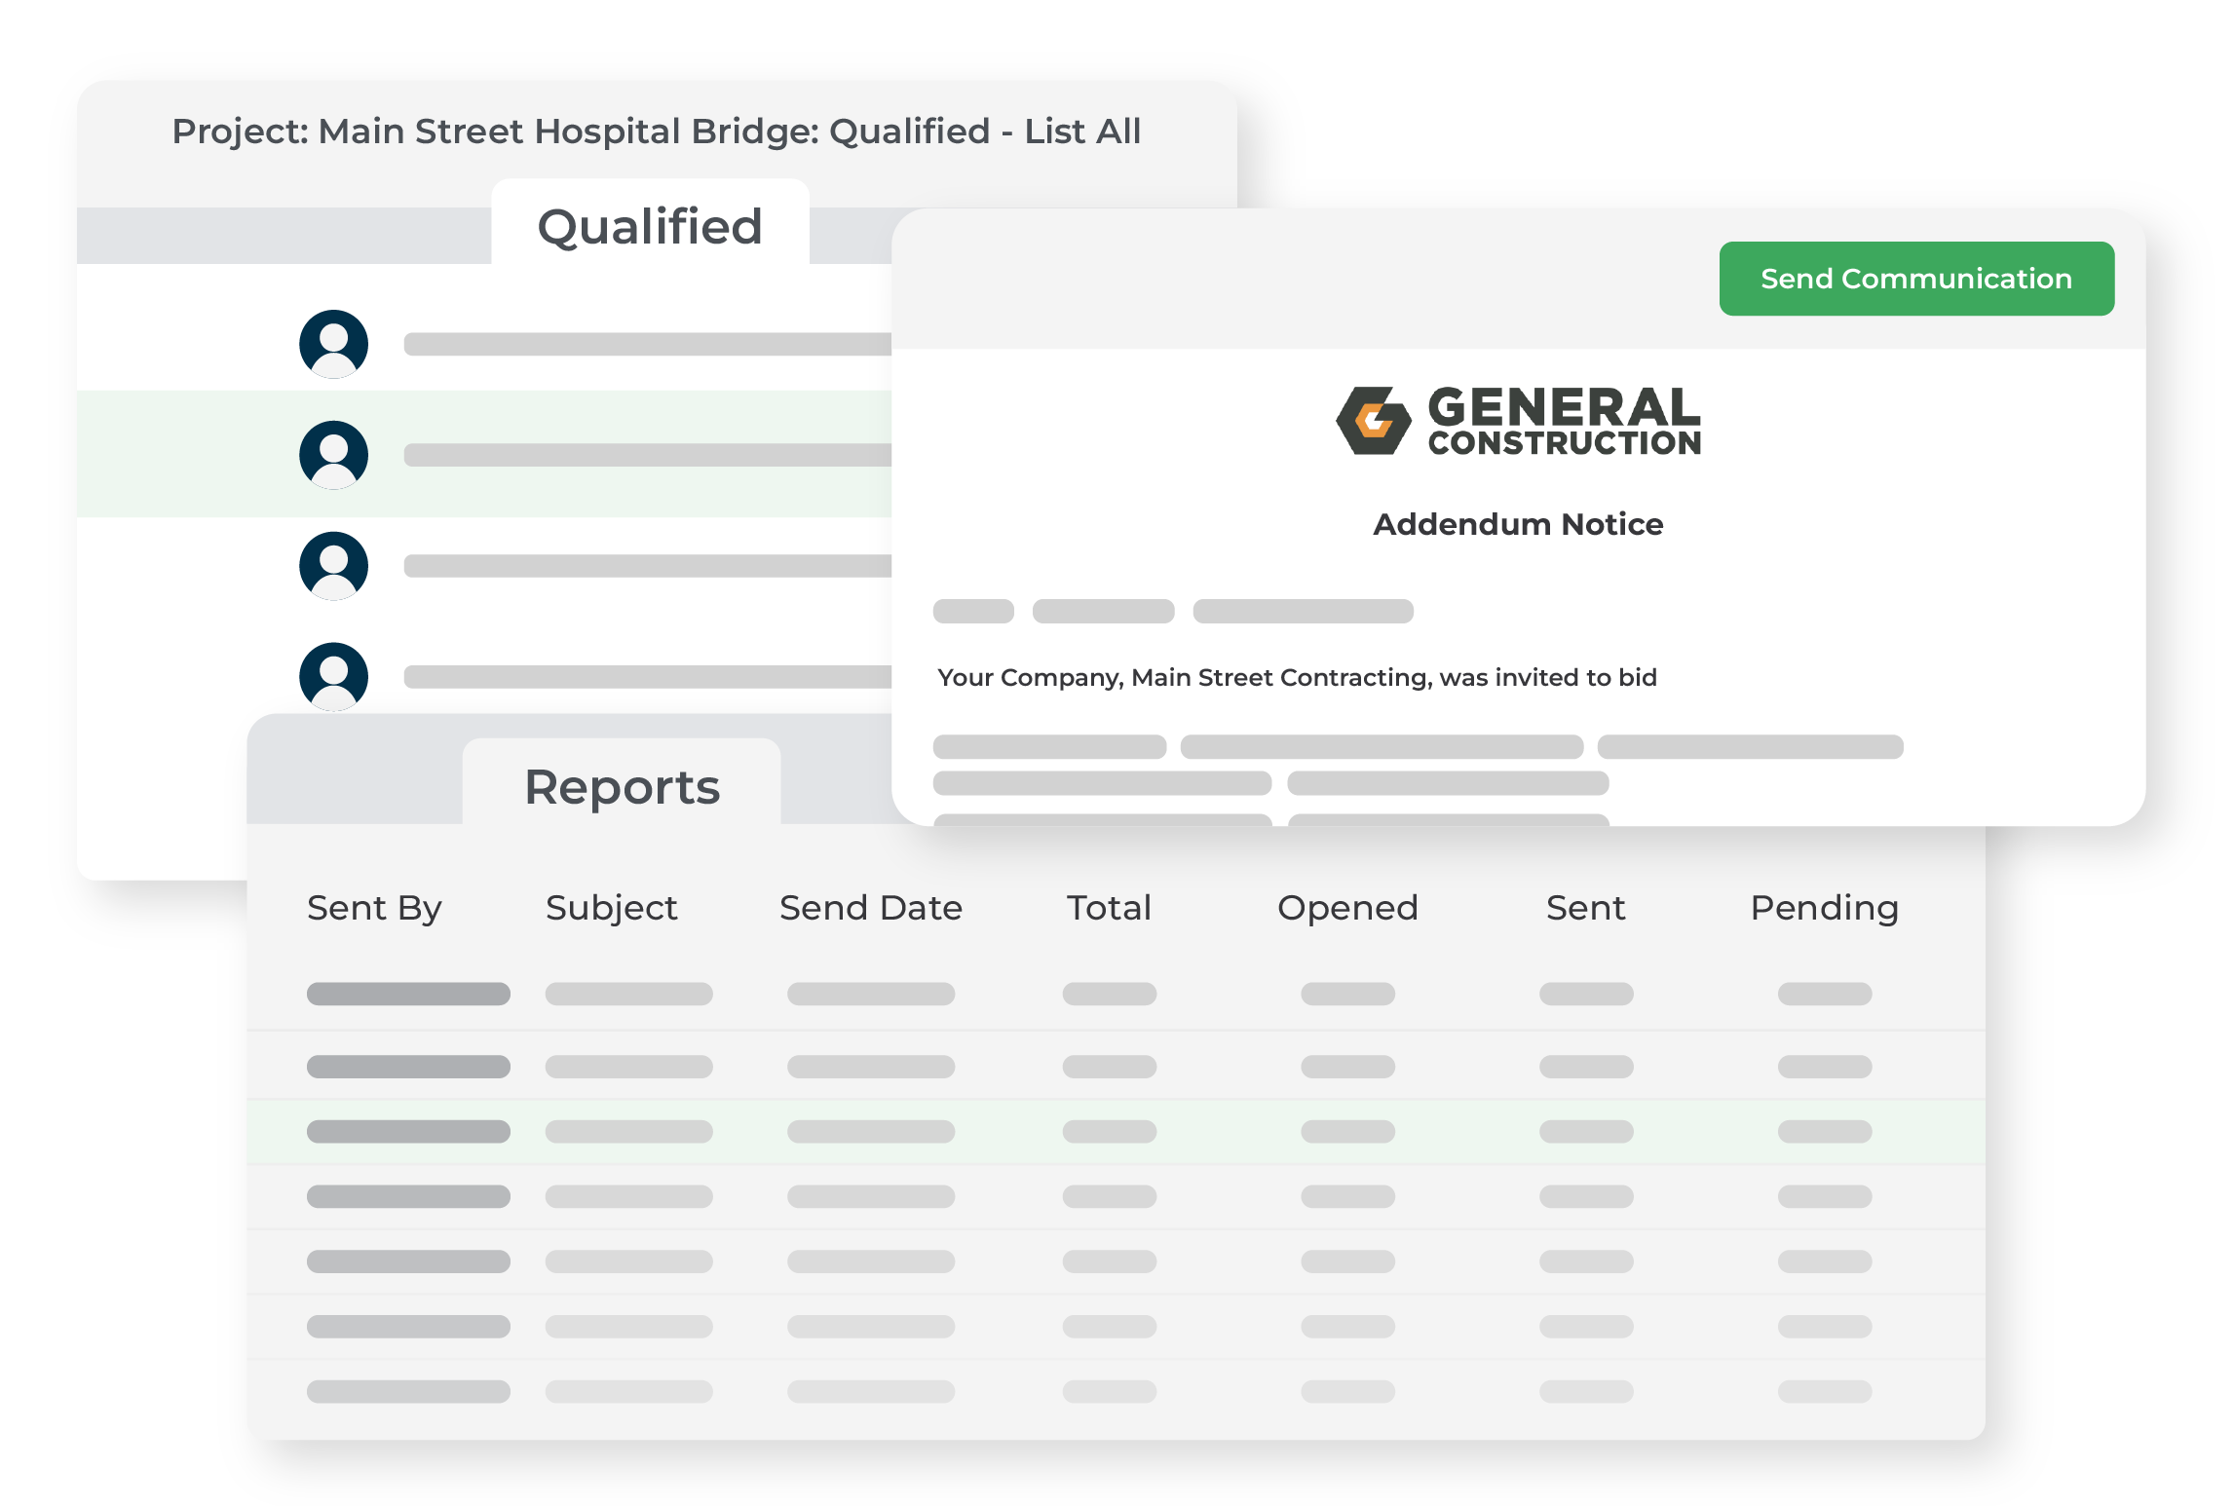The height and width of the screenshot is (1506, 2234).
Task: Sort by the Send Date column header
Action: coord(871,908)
